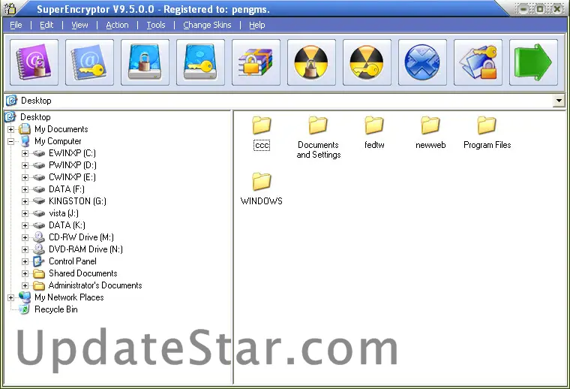570x389 pixels.
Task: Click the radiation symbol with padlock icon
Action: click(x=311, y=62)
